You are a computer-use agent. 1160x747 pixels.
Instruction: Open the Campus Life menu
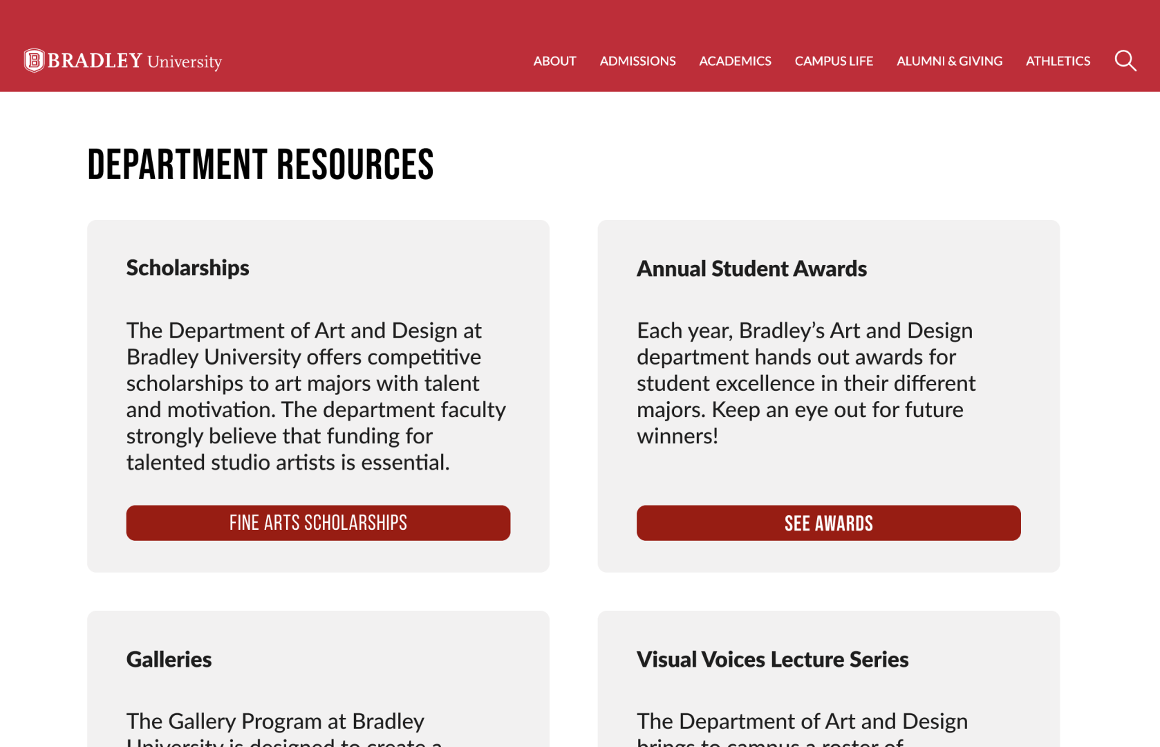pyautogui.click(x=834, y=61)
